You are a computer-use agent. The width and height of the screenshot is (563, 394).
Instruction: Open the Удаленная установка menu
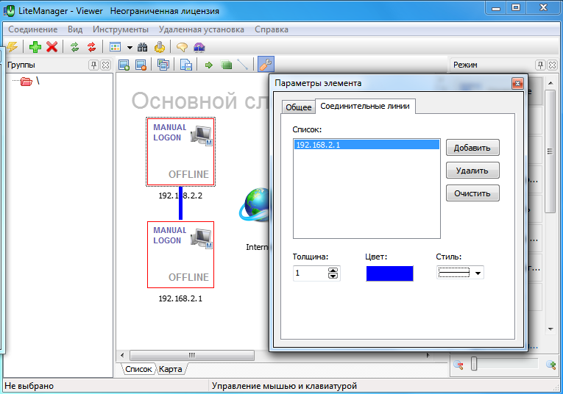[201, 29]
